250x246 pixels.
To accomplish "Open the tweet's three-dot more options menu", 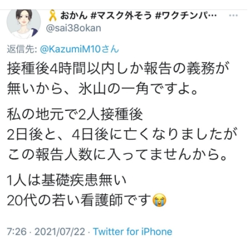I will (233, 15).
